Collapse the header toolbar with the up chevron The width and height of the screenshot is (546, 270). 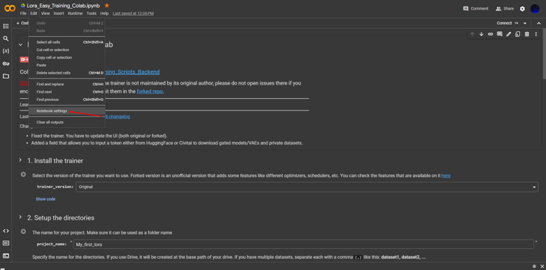(538, 23)
